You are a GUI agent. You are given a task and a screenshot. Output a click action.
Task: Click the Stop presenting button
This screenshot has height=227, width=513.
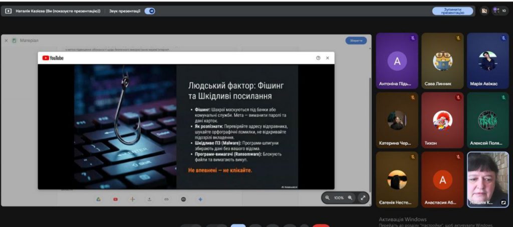click(452, 11)
